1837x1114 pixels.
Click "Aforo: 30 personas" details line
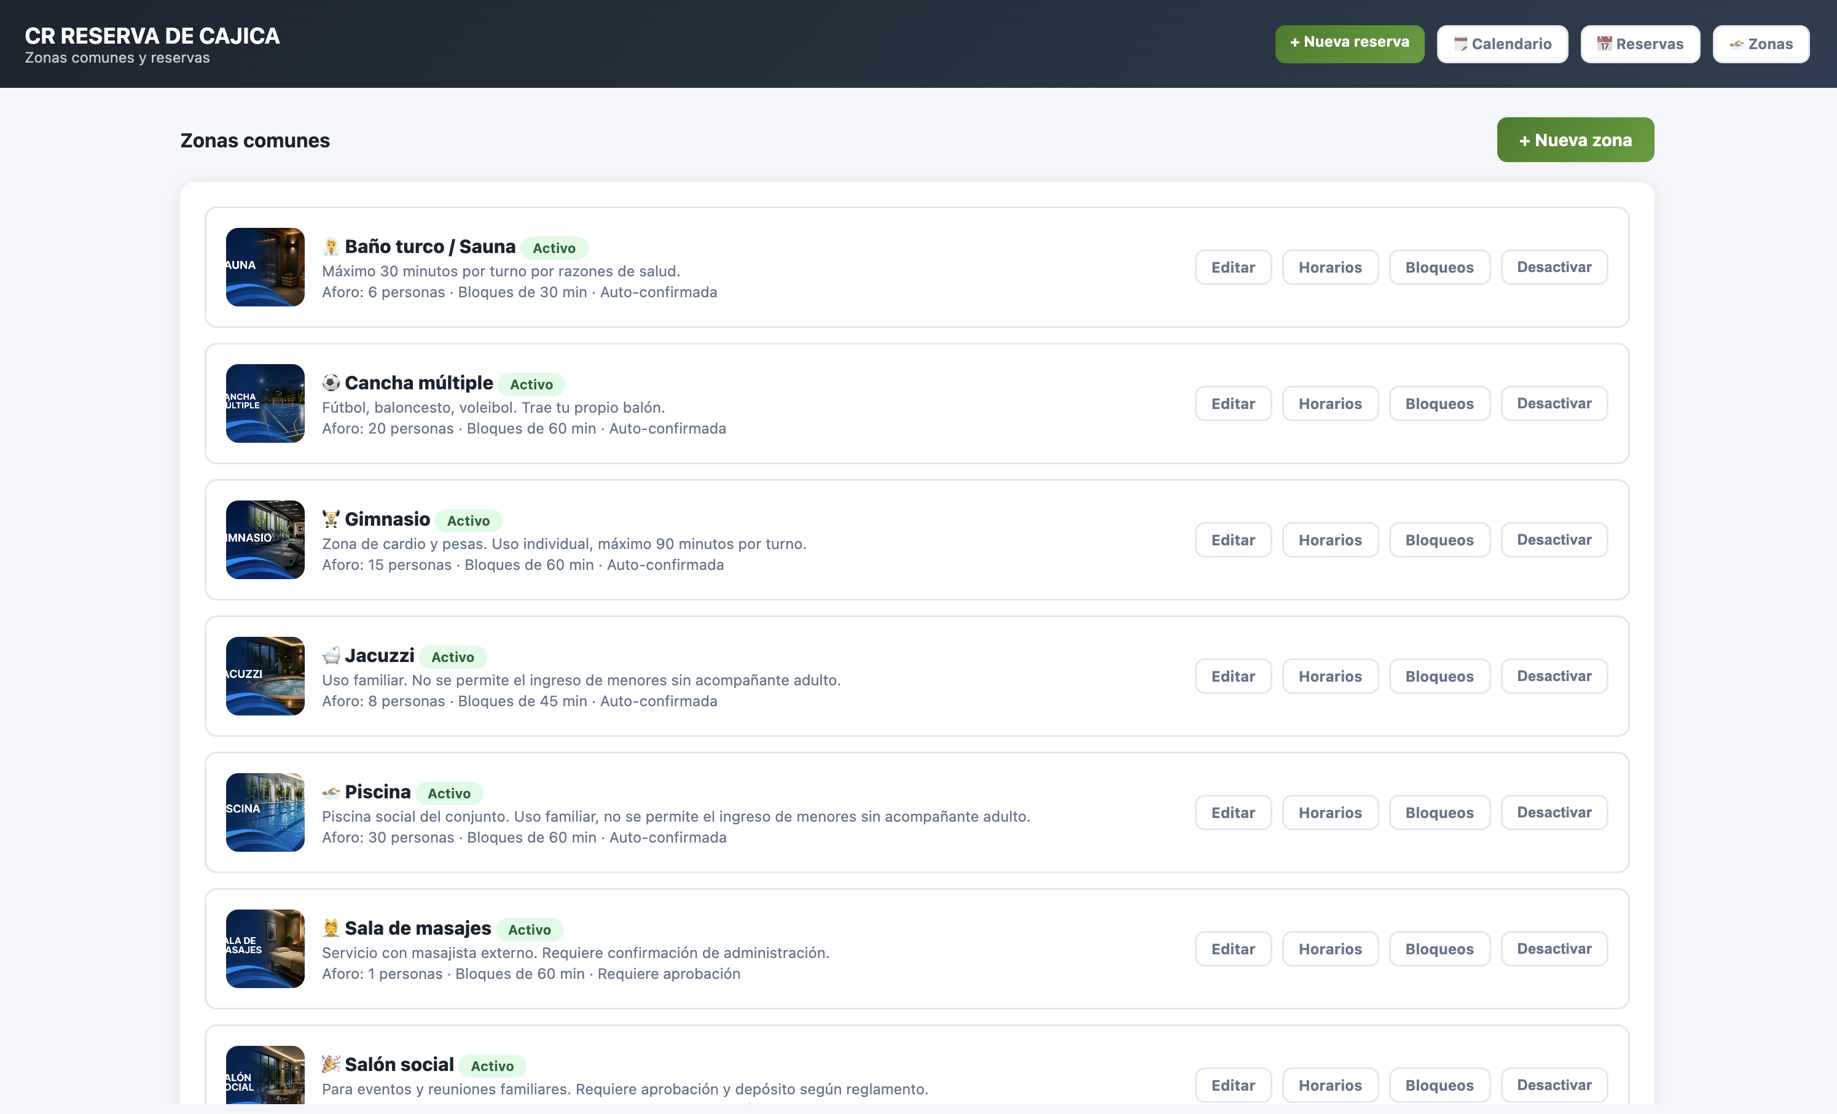[x=524, y=837]
